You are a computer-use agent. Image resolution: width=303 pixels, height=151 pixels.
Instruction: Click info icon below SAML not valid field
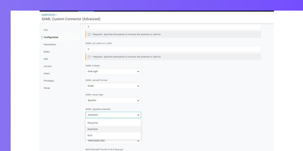pyautogui.click(x=89, y=57)
